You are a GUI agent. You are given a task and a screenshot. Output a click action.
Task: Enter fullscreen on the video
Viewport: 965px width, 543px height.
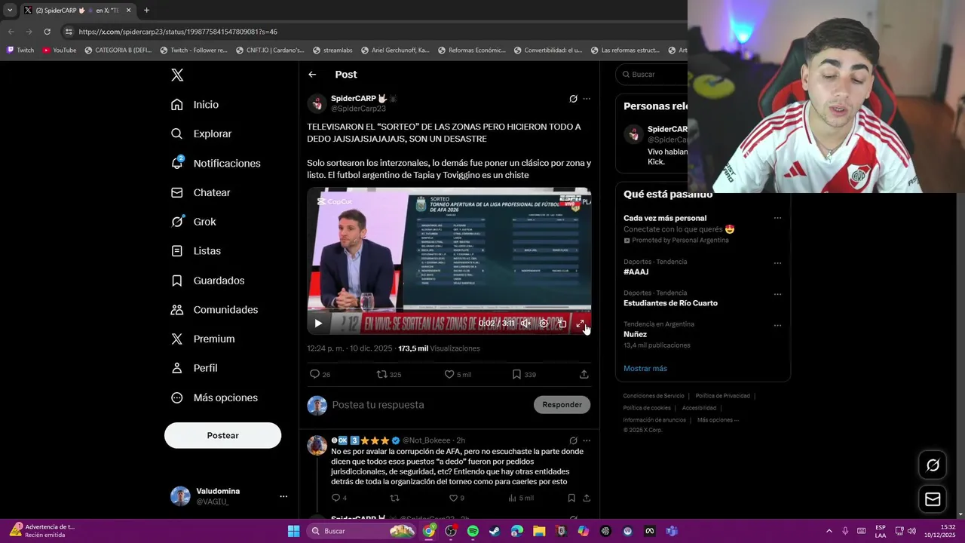point(581,324)
